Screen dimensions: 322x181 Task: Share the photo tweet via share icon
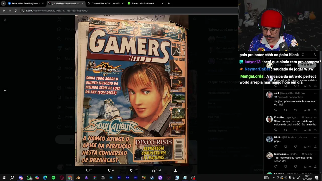click(x=176, y=170)
